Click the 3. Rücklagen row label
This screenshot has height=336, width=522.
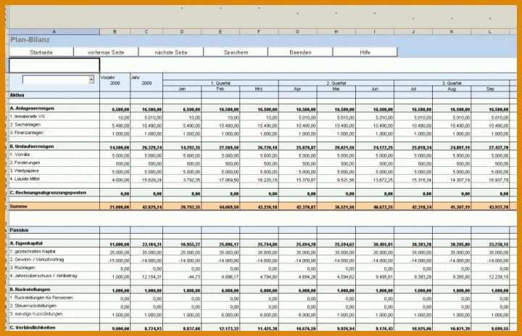(x=22, y=268)
